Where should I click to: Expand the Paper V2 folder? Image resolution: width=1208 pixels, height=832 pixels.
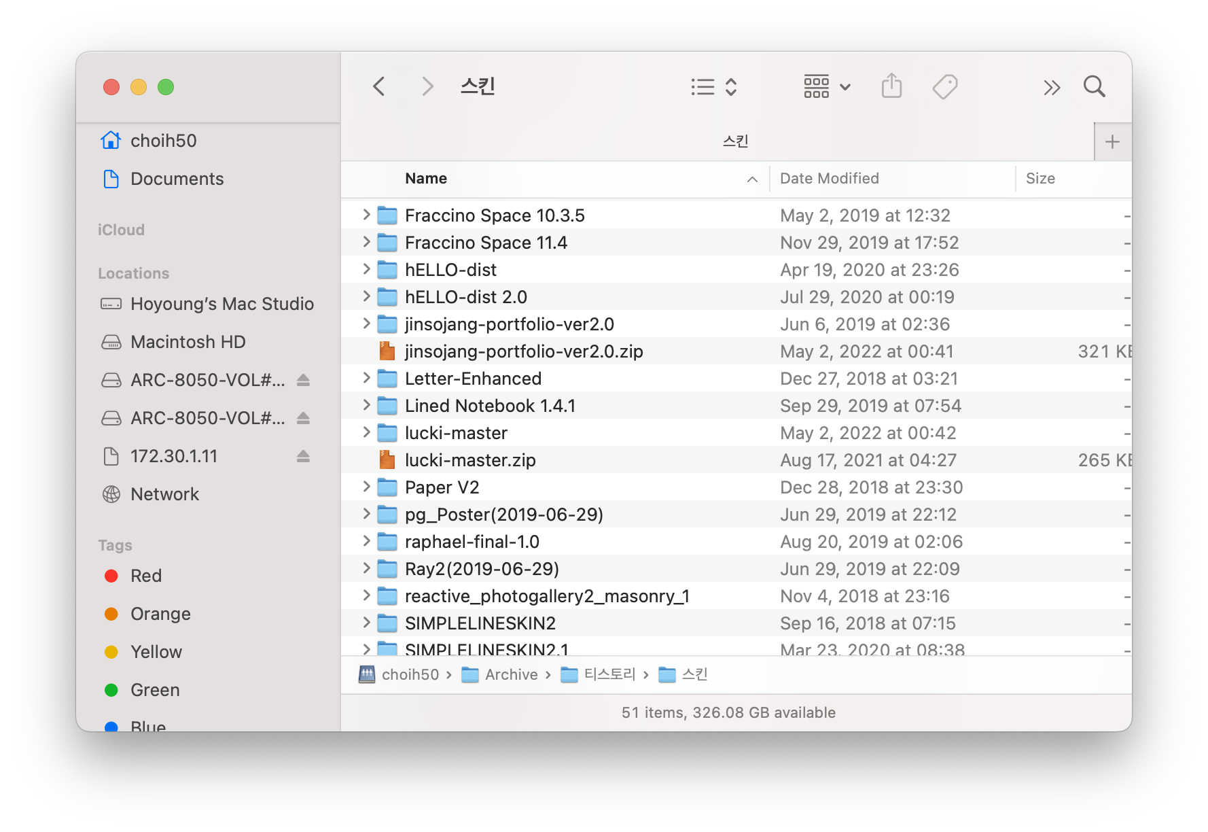point(366,487)
